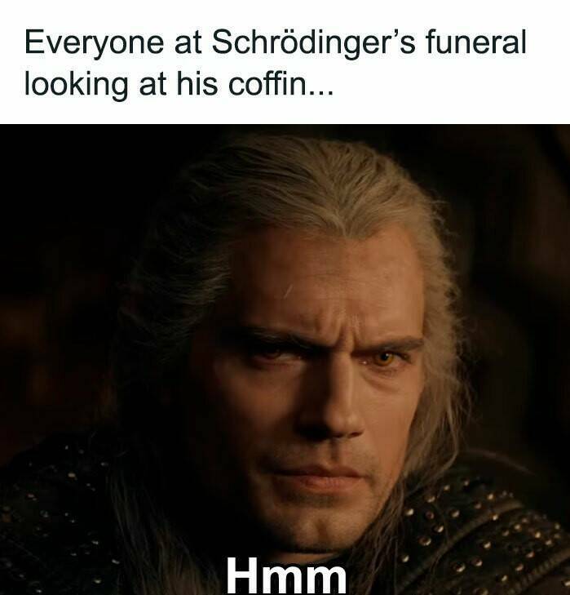Click the word "his" in the caption
Image resolution: width=570 pixels, height=595 pixels.
[x=197, y=83]
